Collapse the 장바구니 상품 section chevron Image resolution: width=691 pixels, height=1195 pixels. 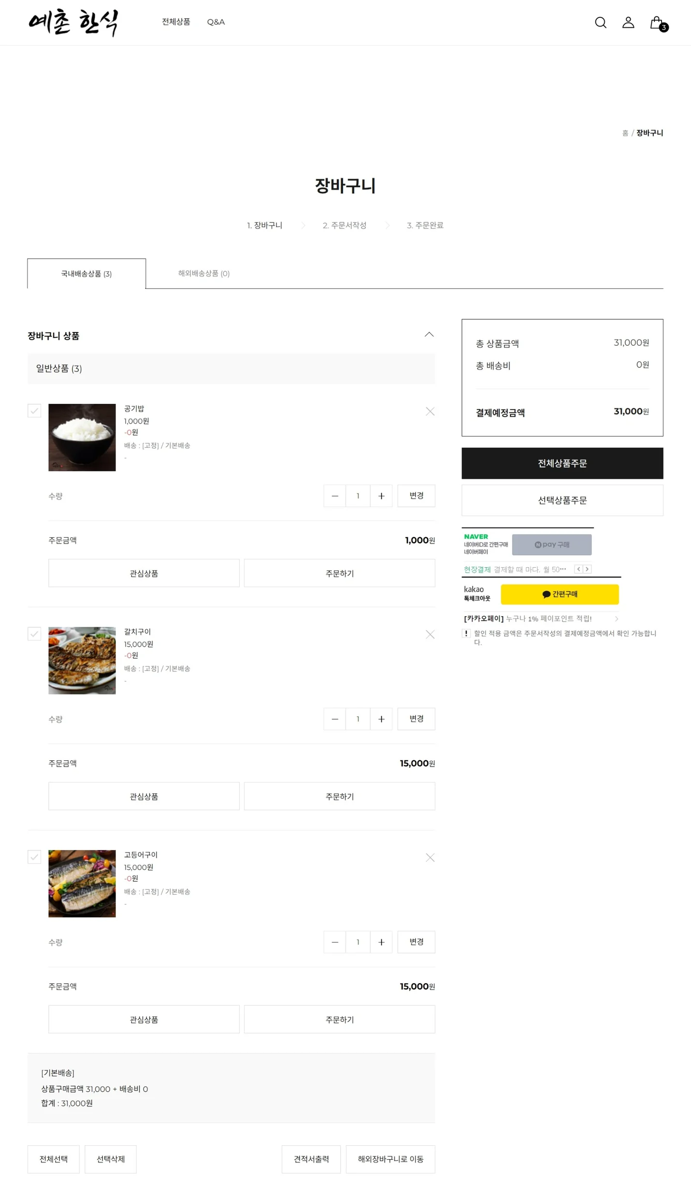pyautogui.click(x=429, y=334)
